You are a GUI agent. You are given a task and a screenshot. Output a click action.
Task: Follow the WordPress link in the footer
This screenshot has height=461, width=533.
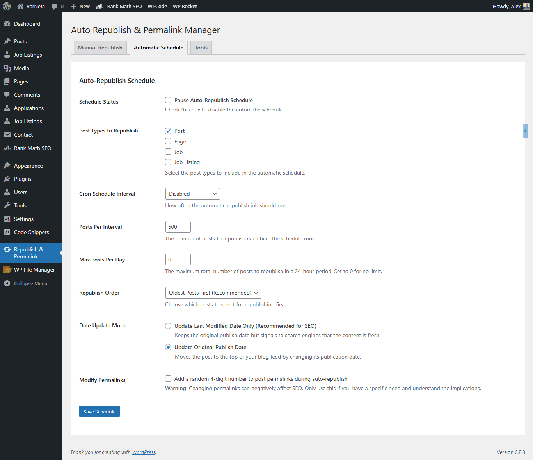(143, 452)
